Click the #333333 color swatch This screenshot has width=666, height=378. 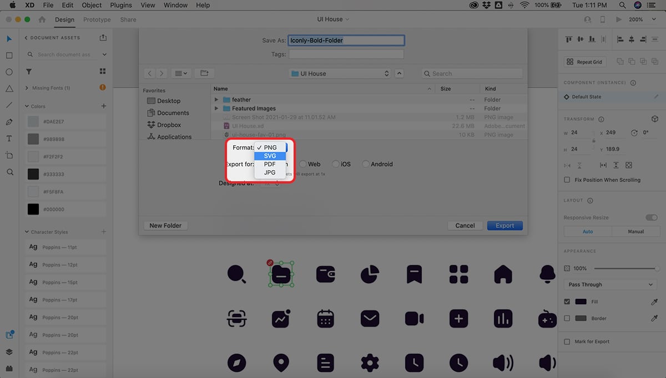point(33,174)
